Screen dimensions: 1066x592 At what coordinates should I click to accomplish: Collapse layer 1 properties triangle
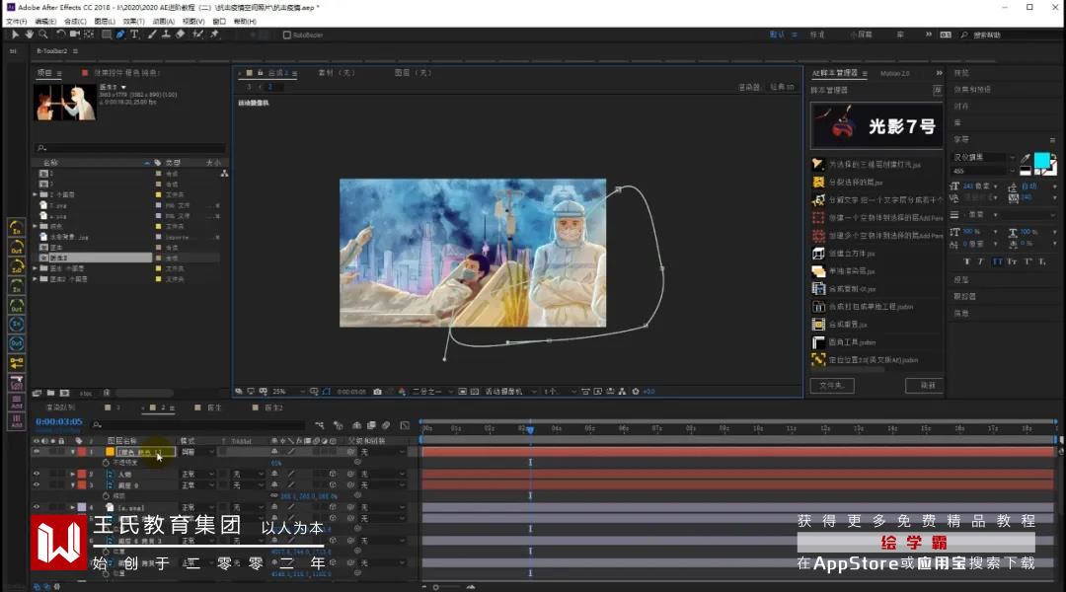[73, 451]
